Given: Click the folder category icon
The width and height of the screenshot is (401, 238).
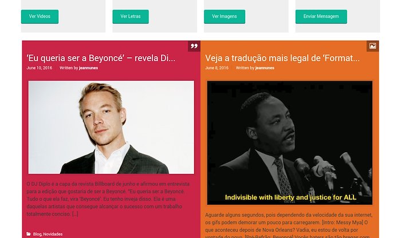Looking at the screenshot, I should (x=29, y=234).
